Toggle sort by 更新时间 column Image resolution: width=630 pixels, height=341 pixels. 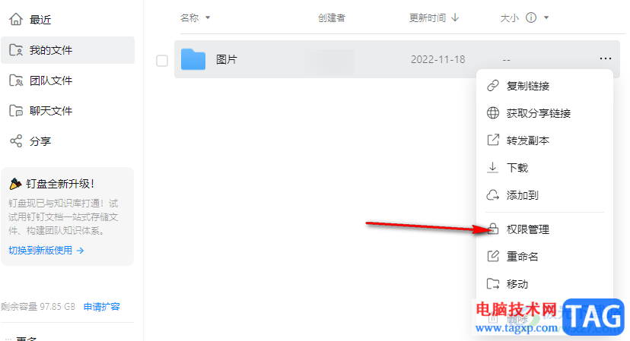coord(434,17)
